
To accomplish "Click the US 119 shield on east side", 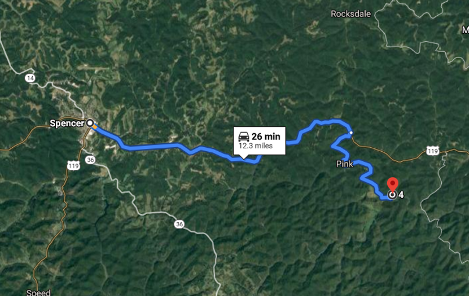I will 433,151.
